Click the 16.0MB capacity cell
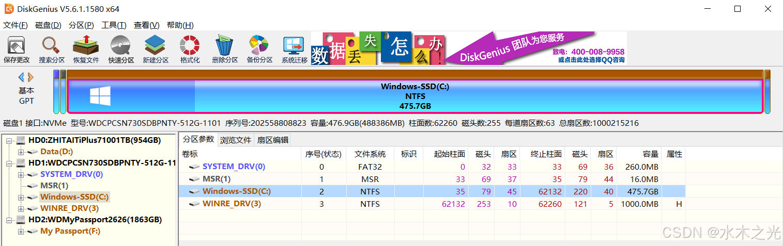Image resolution: width=783 pixels, height=246 pixels. [x=639, y=179]
